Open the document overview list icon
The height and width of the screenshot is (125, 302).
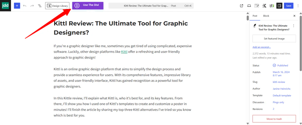tap(40, 6)
